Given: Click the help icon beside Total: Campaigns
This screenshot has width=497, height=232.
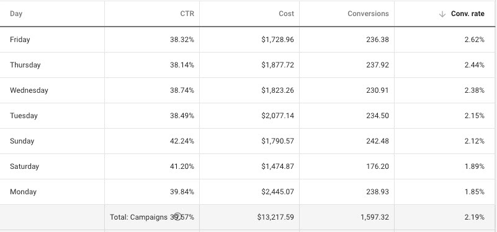Looking at the screenshot, I should (177, 217).
